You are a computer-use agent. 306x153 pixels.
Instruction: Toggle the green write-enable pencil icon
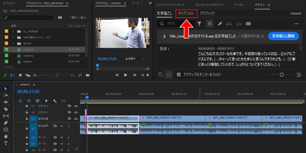pos(5,75)
